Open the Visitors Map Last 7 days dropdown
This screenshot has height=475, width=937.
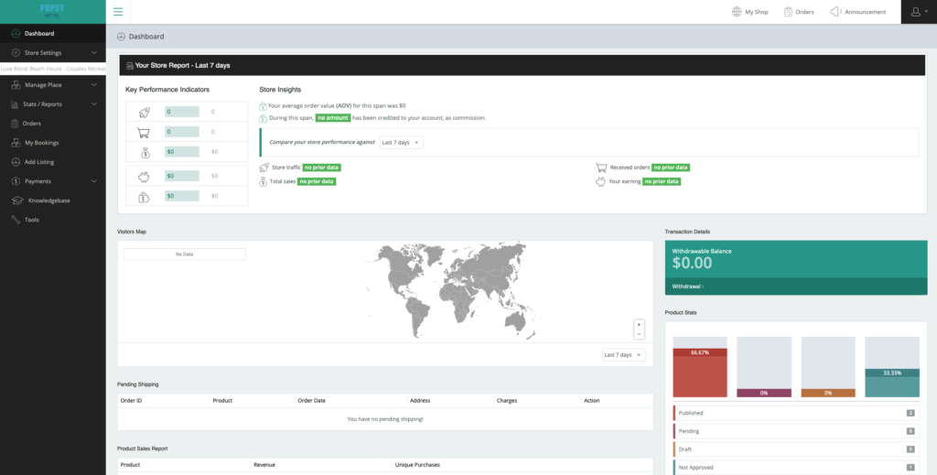click(x=623, y=355)
